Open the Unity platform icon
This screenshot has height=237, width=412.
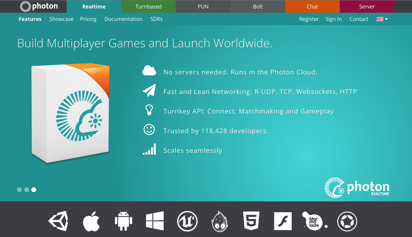coord(58,221)
